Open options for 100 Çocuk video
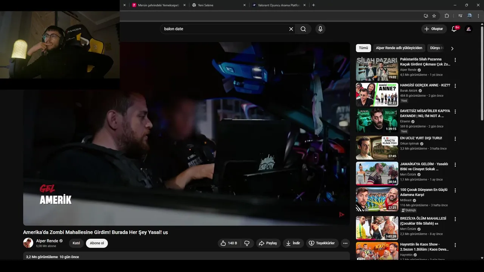Screen dimensions: 484x272 (455, 190)
